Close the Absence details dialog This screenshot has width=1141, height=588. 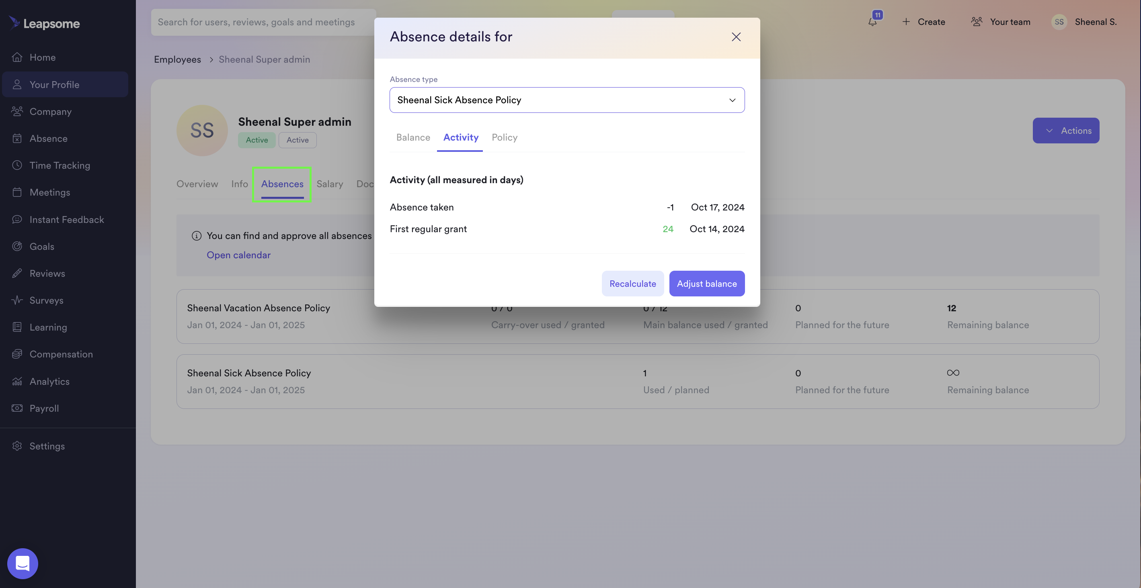click(x=736, y=37)
